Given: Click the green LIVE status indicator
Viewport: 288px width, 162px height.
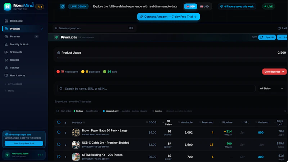Looking at the screenshot, I should (x=269, y=6).
